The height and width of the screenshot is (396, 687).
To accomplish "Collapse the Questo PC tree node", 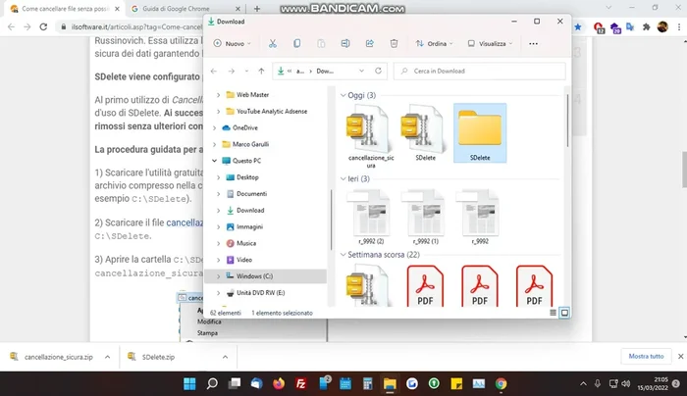I will 214,161.
